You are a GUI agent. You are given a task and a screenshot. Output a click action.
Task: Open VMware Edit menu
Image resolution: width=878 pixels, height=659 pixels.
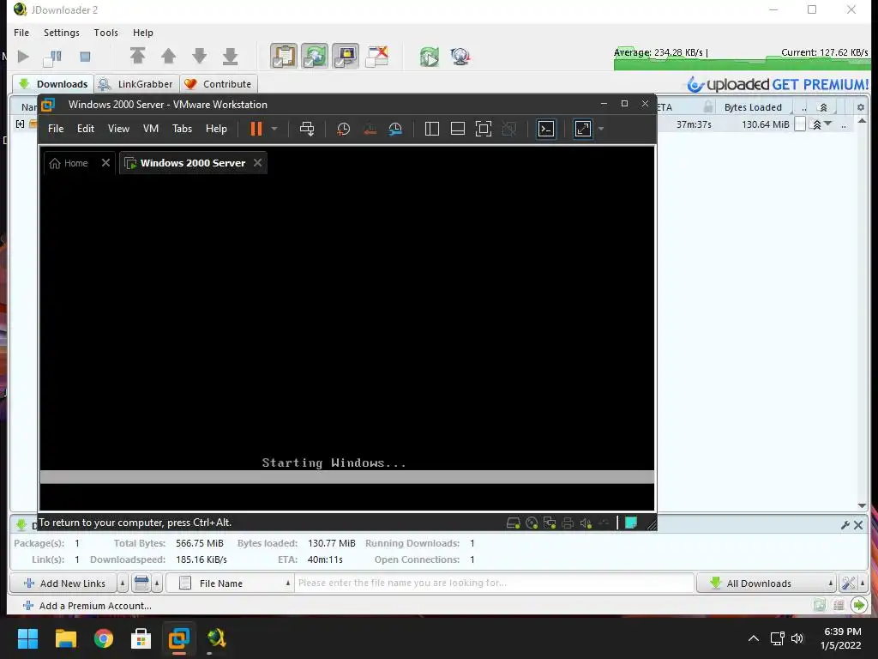point(86,129)
